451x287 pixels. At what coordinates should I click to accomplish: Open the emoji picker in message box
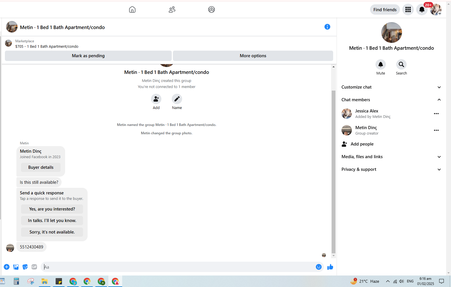(319, 267)
